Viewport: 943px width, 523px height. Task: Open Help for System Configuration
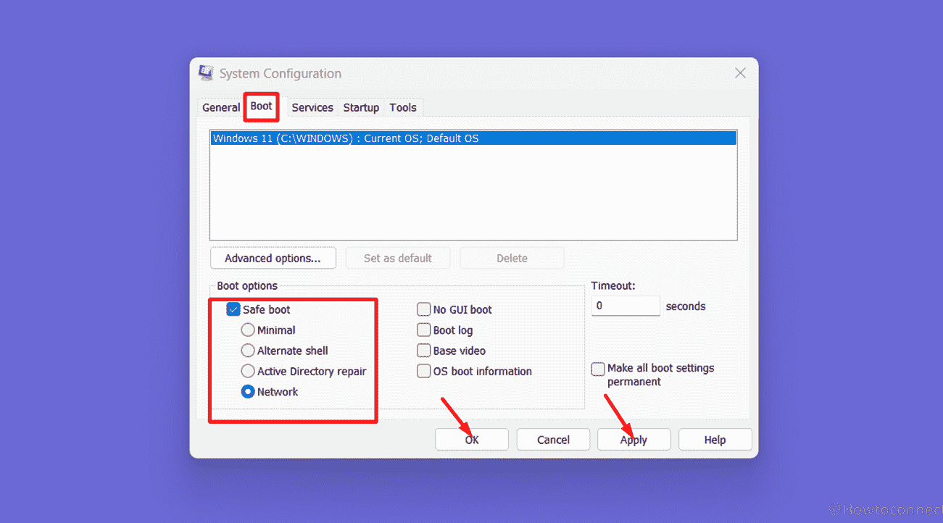pos(715,440)
